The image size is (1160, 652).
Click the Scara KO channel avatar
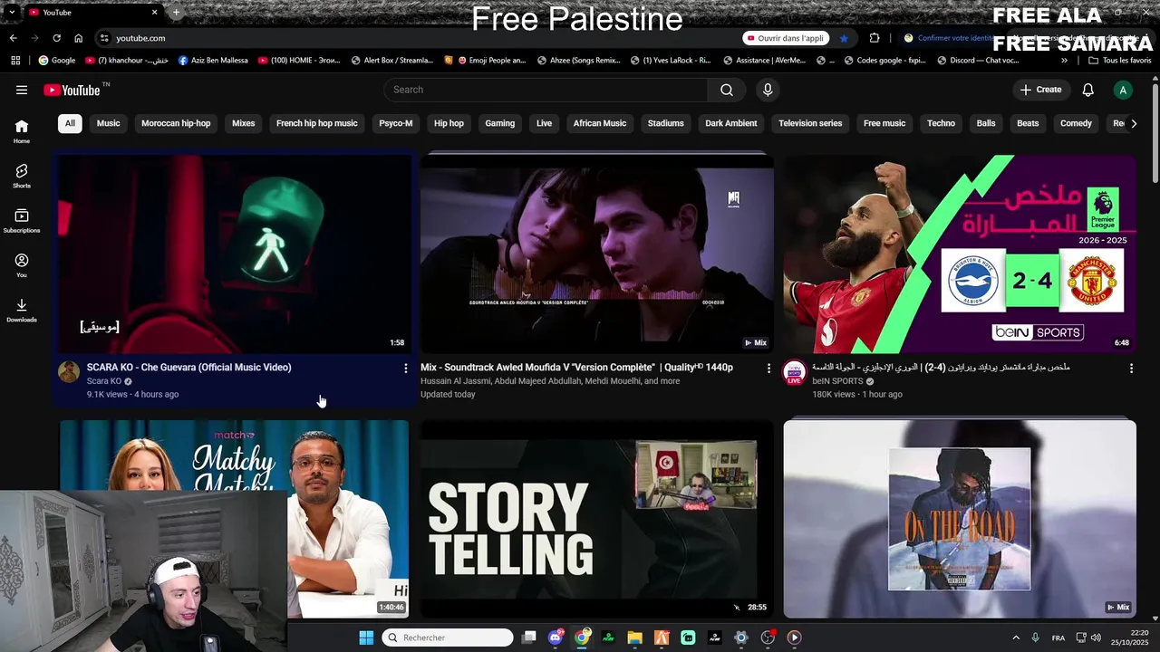pyautogui.click(x=69, y=372)
